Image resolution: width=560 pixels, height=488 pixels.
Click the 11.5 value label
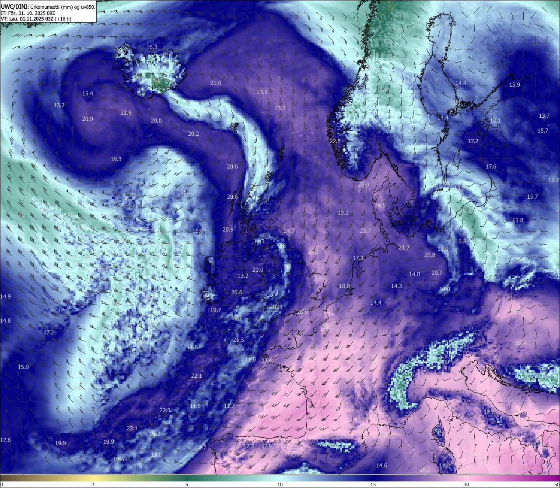click(195, 406)
